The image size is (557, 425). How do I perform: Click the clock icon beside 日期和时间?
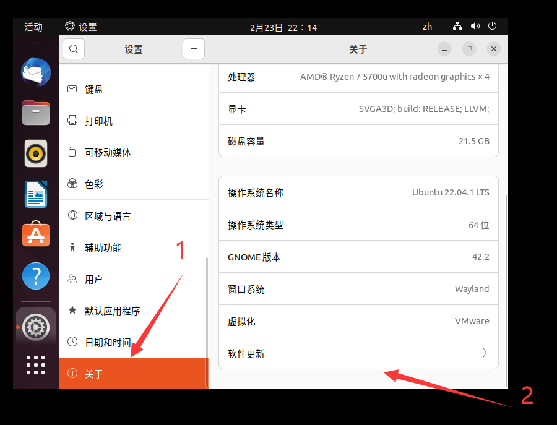pyautogui.click(x=72, y=342)
